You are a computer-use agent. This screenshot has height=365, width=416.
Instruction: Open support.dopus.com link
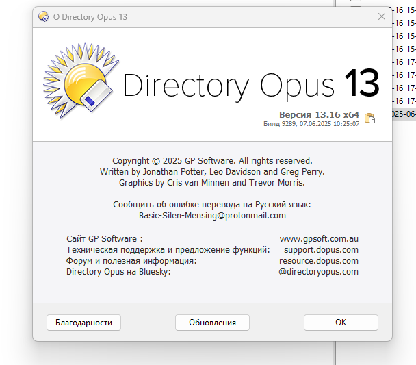[x=321, y=250]
